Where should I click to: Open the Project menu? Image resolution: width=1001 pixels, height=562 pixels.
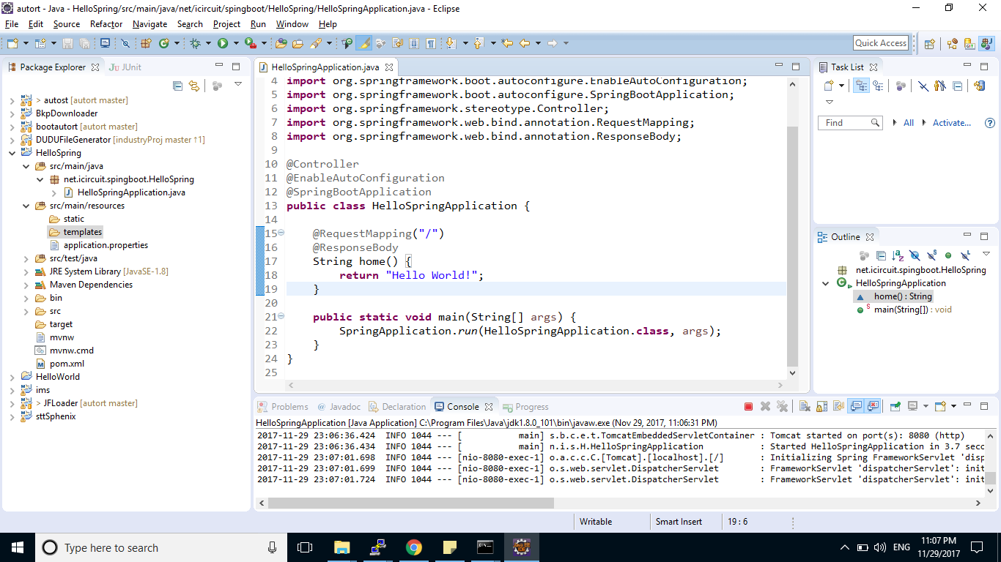click(226, 23)
